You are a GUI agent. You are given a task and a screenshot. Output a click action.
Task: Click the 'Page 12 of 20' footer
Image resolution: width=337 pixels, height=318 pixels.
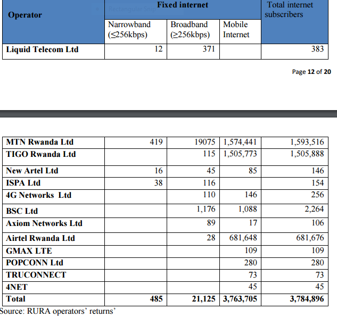(x=311, y=72)
